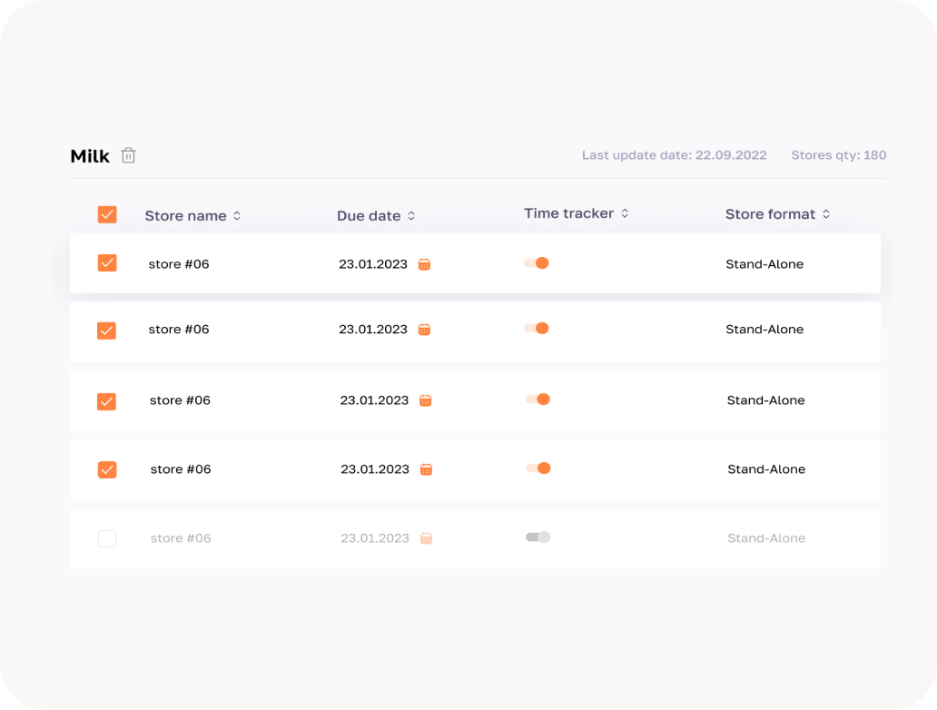Open calendar icon in the second row

[424, 330]
